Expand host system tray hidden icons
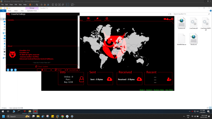The image size is (212, 119). pos(184,116)
